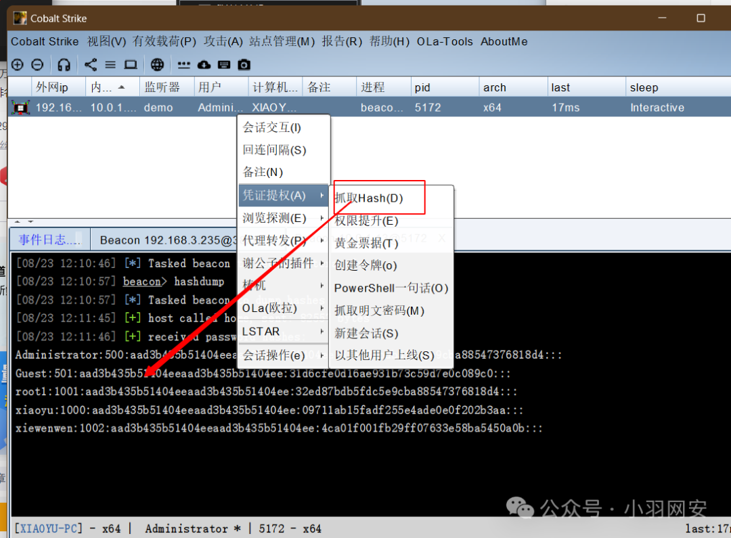Select 黄金票据(T) from submenu
731x538 pixels.
(x=392, y=243)
